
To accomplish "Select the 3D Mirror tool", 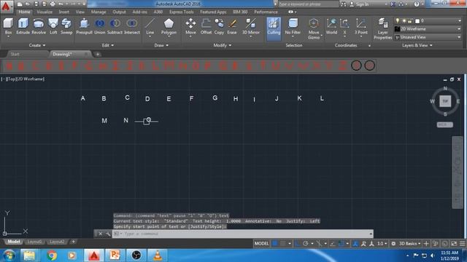I will click(x=251, y=27).
